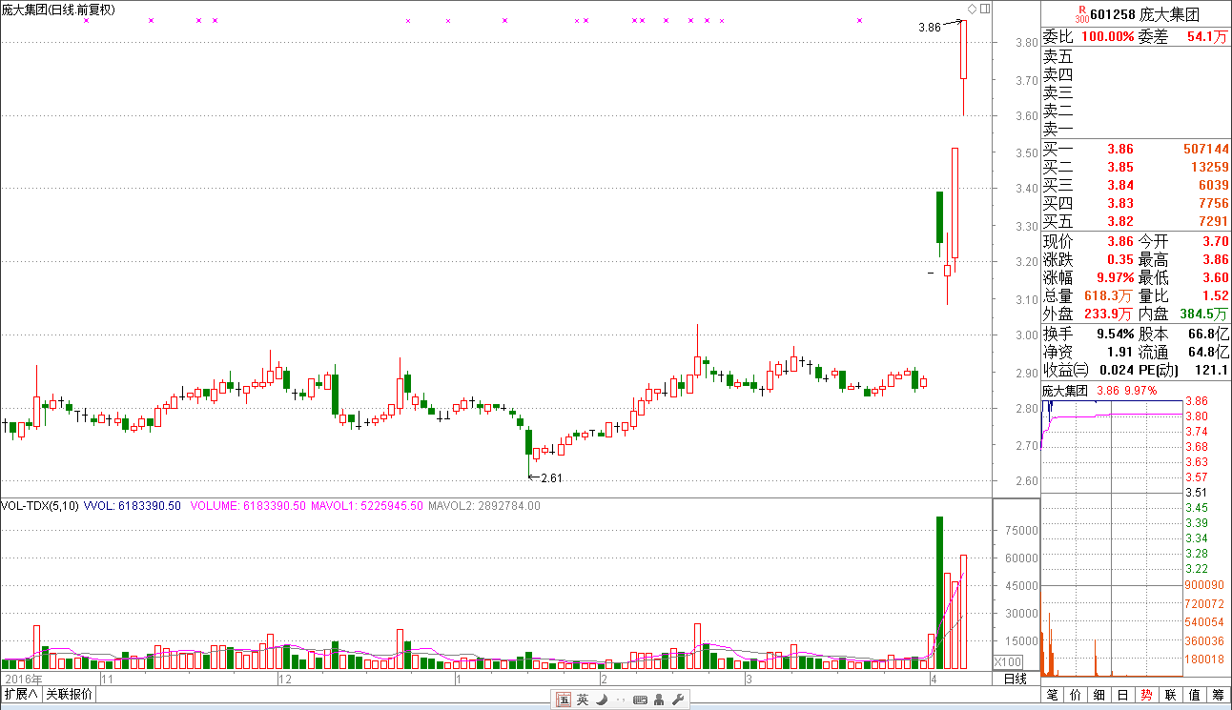Select the 买四 bid row
The image size is (1232, 710).
(x=1136, y=203)
